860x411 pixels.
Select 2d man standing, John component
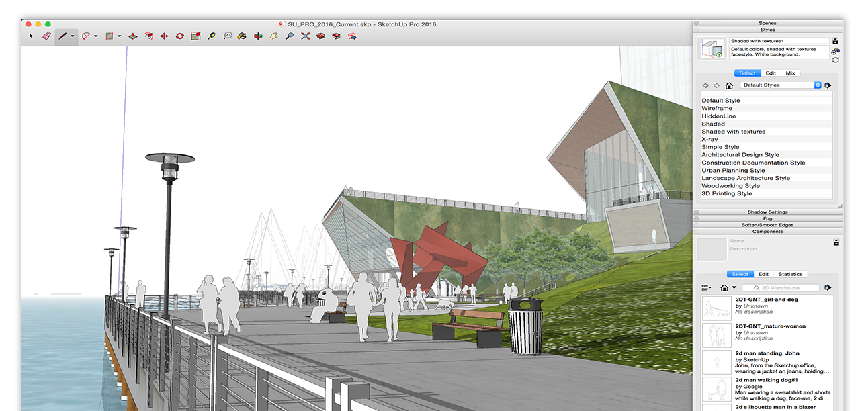coord(767,362)
